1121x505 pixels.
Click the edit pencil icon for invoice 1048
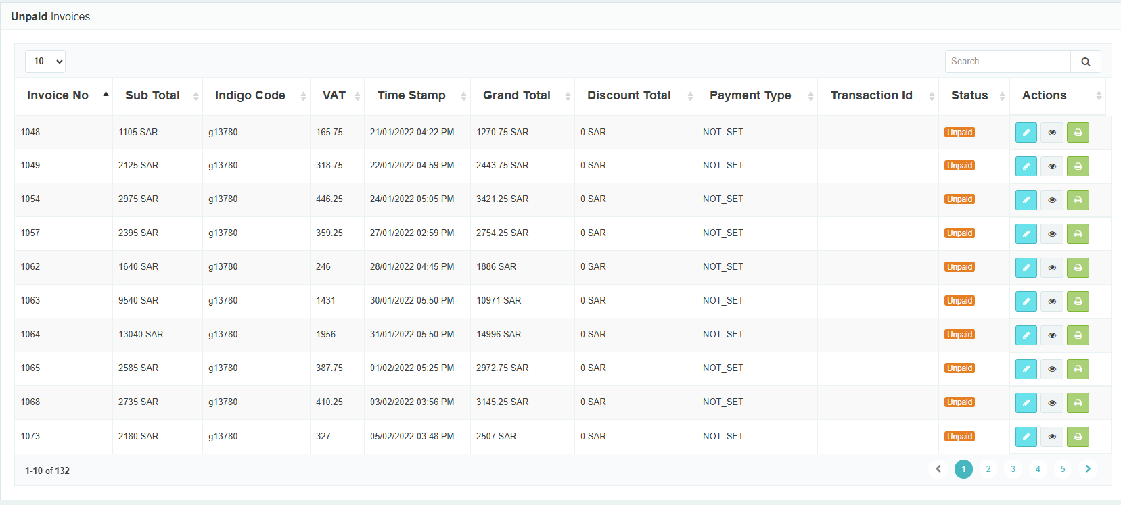point(1026,133)
